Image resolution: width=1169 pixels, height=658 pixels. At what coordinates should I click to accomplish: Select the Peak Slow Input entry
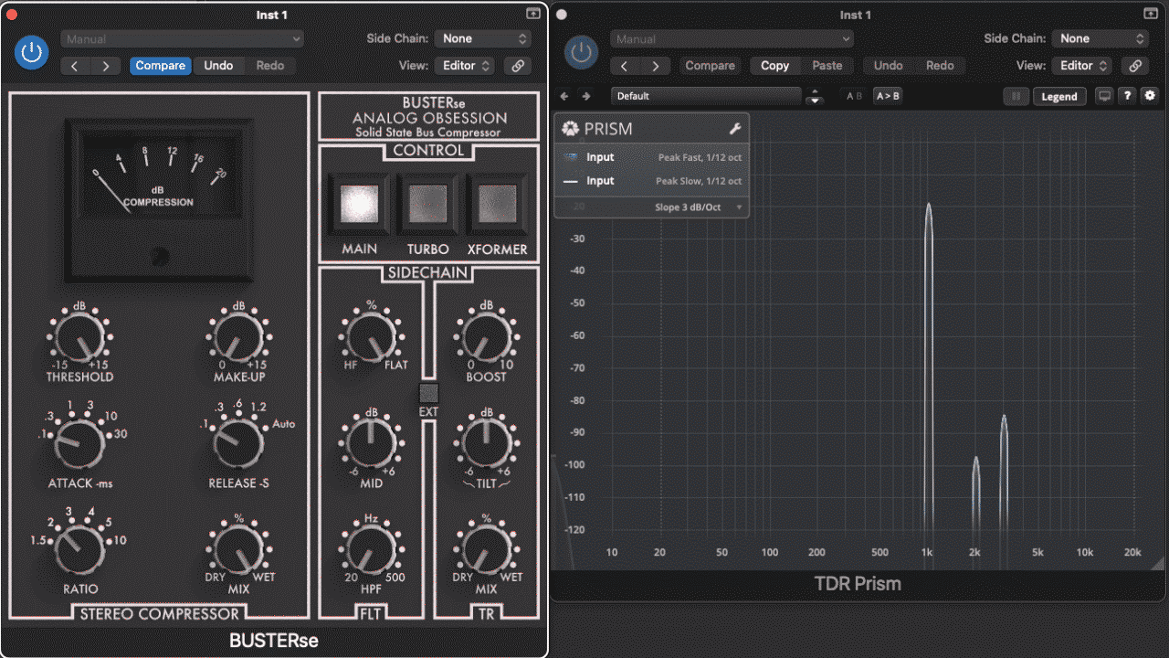(x=651, y=181)
